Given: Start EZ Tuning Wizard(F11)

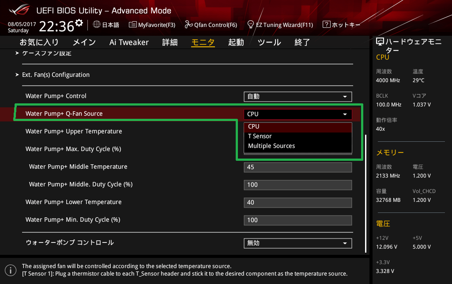Looking at the screenshot, I should coord(285,25).
